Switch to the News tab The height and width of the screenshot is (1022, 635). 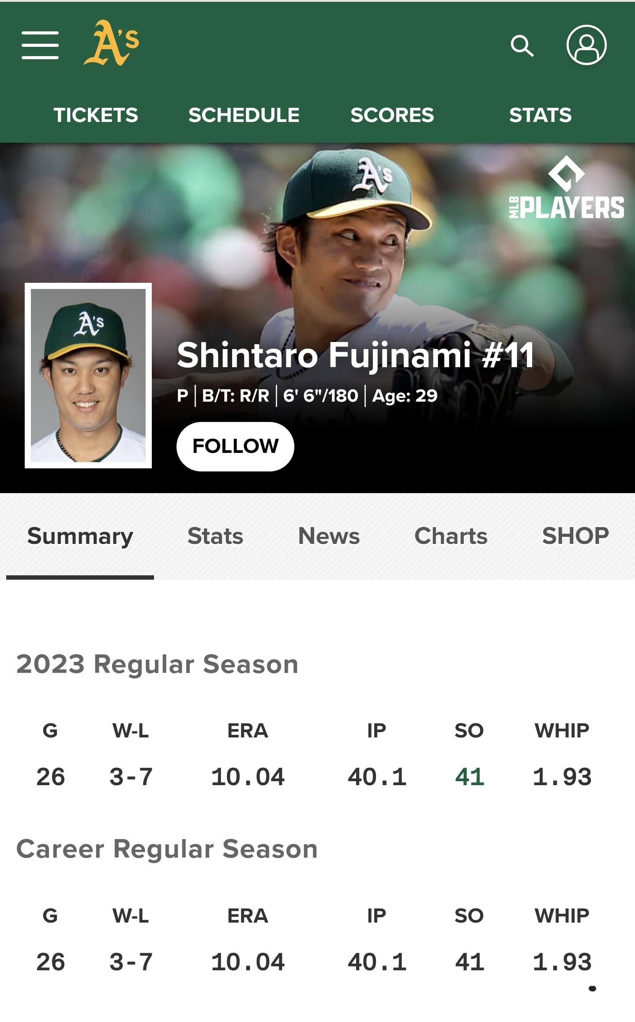click(x=329, y=536)
